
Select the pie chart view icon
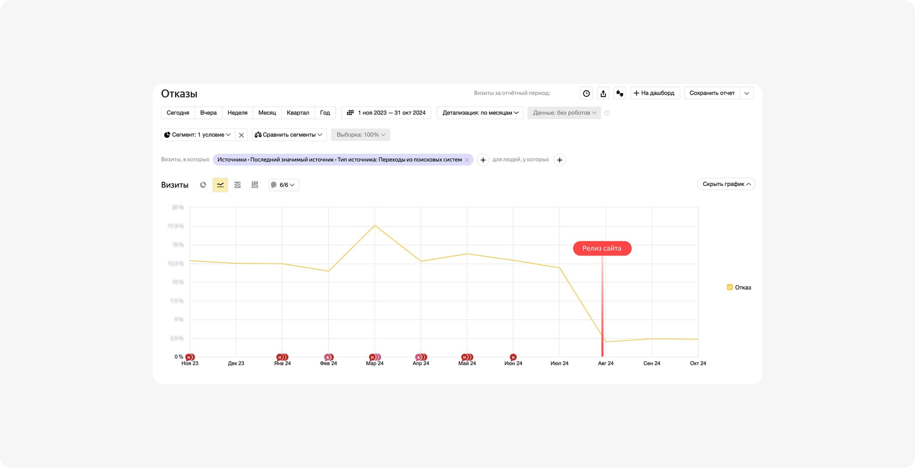pos(203,185)
